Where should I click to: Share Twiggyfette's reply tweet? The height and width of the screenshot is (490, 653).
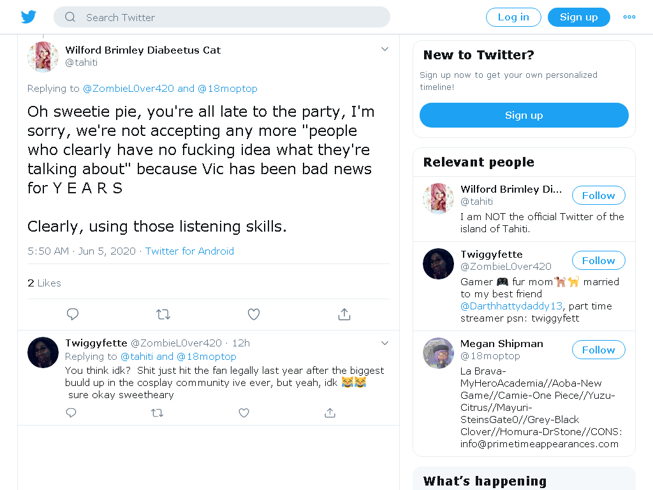pos(330,413)
